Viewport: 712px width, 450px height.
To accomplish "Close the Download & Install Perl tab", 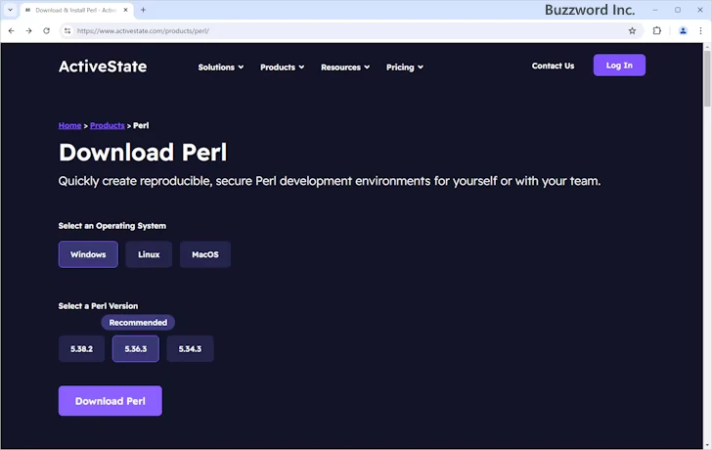I will 126,10.
